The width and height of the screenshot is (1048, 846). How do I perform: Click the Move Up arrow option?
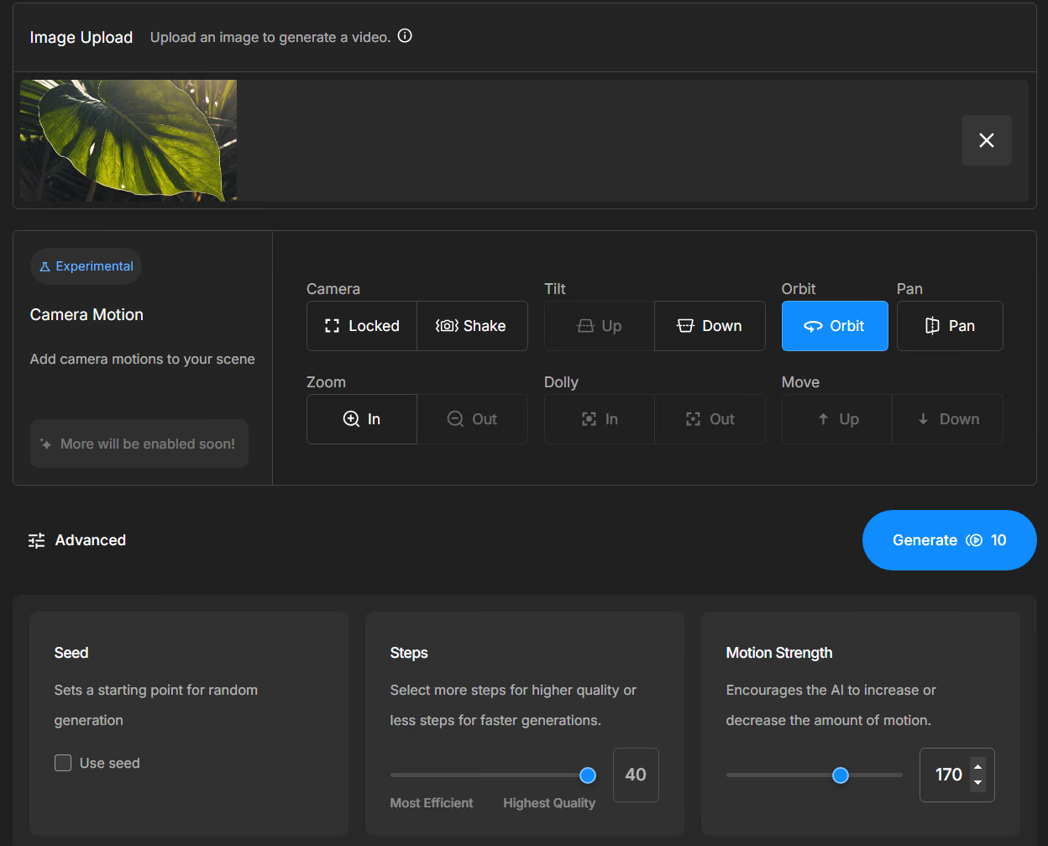837,419
